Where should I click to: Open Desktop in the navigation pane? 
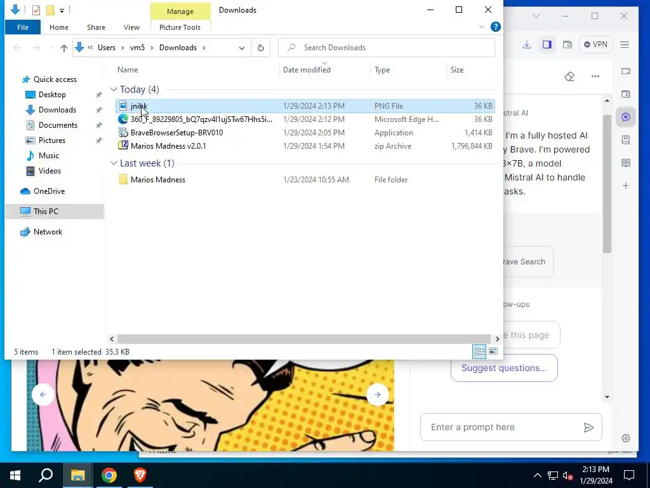coord(52,95)
